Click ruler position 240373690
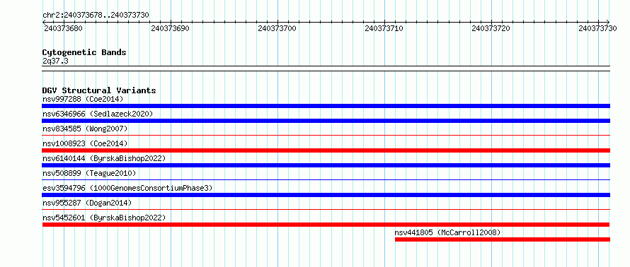The width and height of the screenshot is (630, 267). point(171,28)
